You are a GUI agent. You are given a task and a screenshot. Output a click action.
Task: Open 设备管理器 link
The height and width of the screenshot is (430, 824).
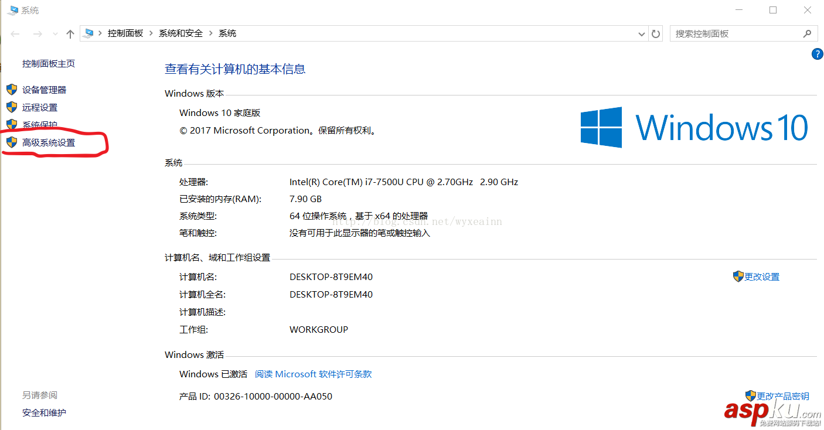click(44, 90)
